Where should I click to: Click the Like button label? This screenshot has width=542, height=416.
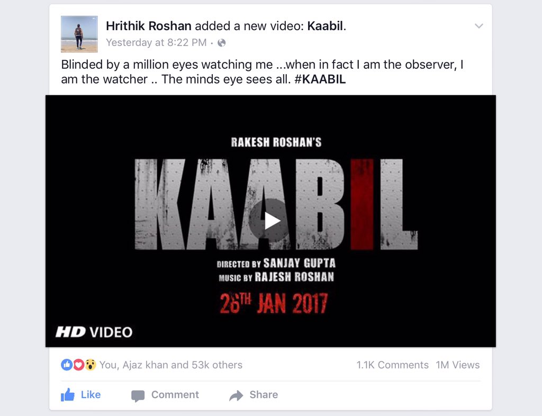pos(91,395)
